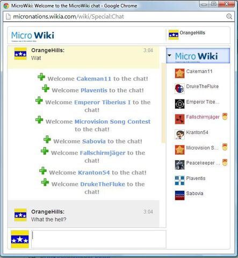This screenshot has height=258, width=238.
Task: Select Plaventis name in the user list
Action: pyautogui.click(x=196, y=178)
